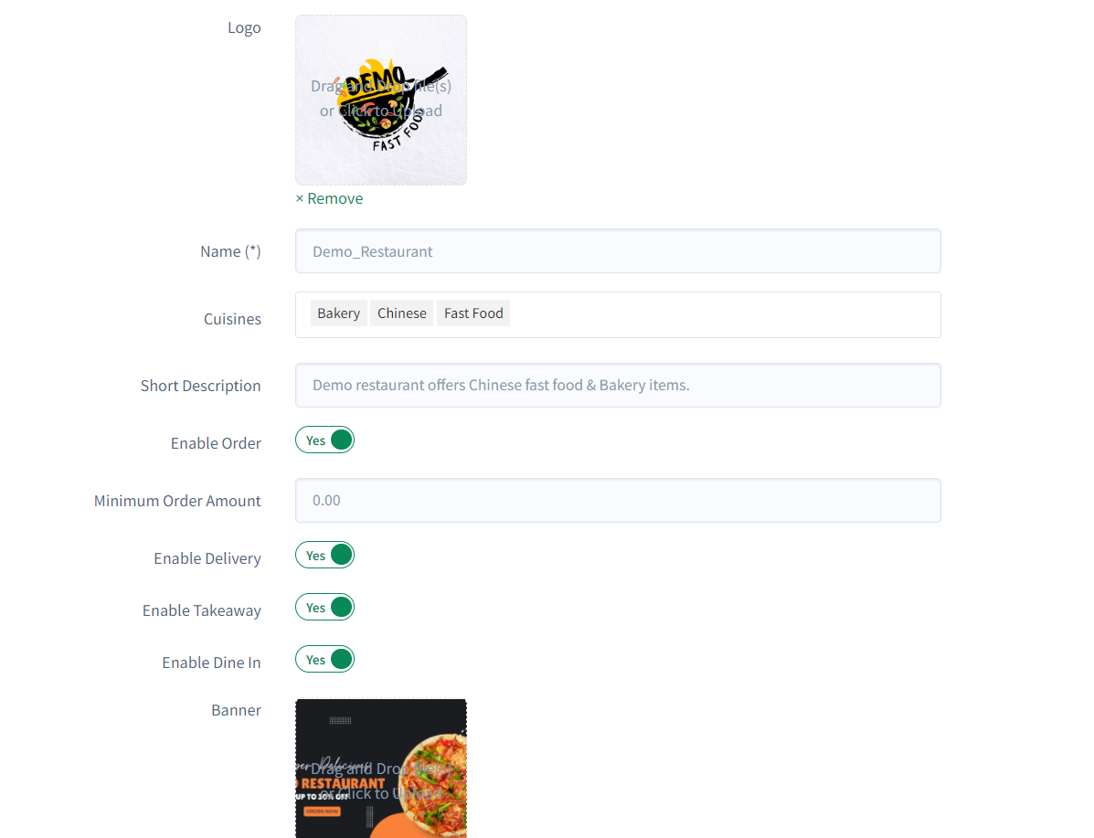
Task: Remove the uploaded logo image
Action: click(329, 198)
